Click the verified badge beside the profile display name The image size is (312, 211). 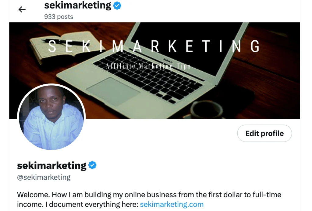tap(92, 165)
